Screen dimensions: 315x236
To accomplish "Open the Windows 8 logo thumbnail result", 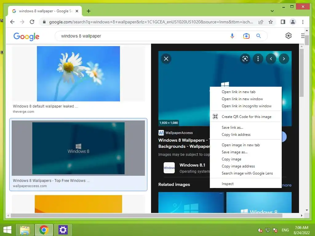I will tap(78, 148).
